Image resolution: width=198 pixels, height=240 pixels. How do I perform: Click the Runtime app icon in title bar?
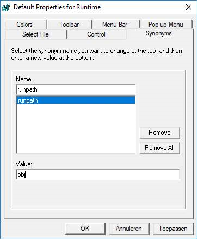click(7, 8)
